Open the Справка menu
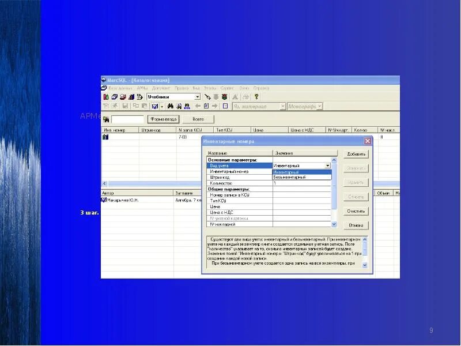Viewport: 461px width, 346px height. (261, 88)
